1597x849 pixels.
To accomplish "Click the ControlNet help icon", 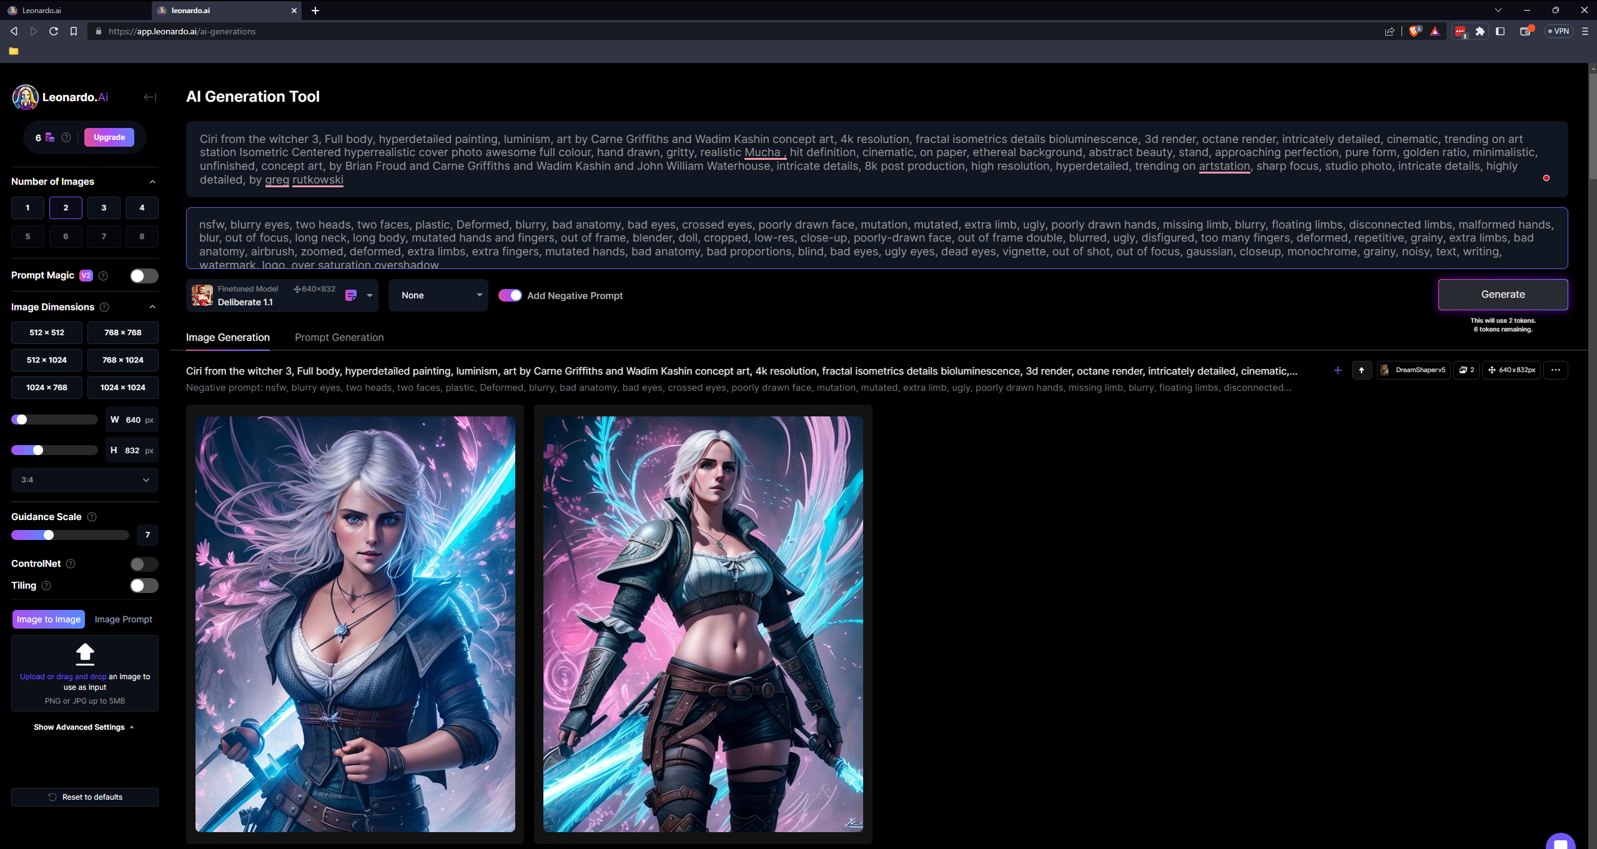I will click(71, 564).
